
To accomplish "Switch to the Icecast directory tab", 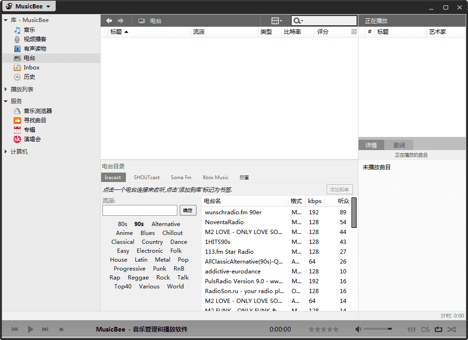I will point(113,177).
